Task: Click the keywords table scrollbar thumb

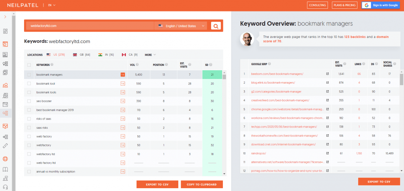Action: coord(224,77)
